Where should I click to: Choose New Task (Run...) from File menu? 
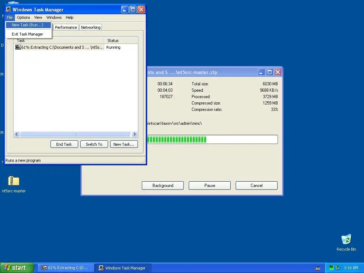coord(28,25)
